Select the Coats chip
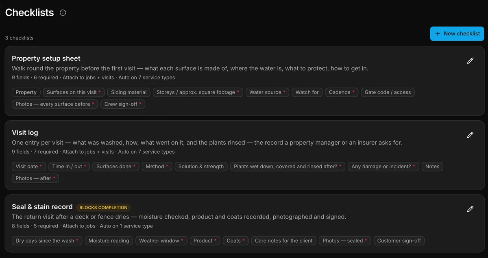The height and width of the screenshot is (258, 488). (236, 241)
